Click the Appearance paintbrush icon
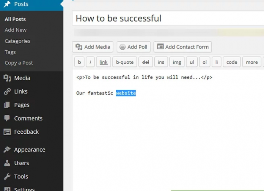This screenshot has height=191, width=264. click(x=7, y=150)
